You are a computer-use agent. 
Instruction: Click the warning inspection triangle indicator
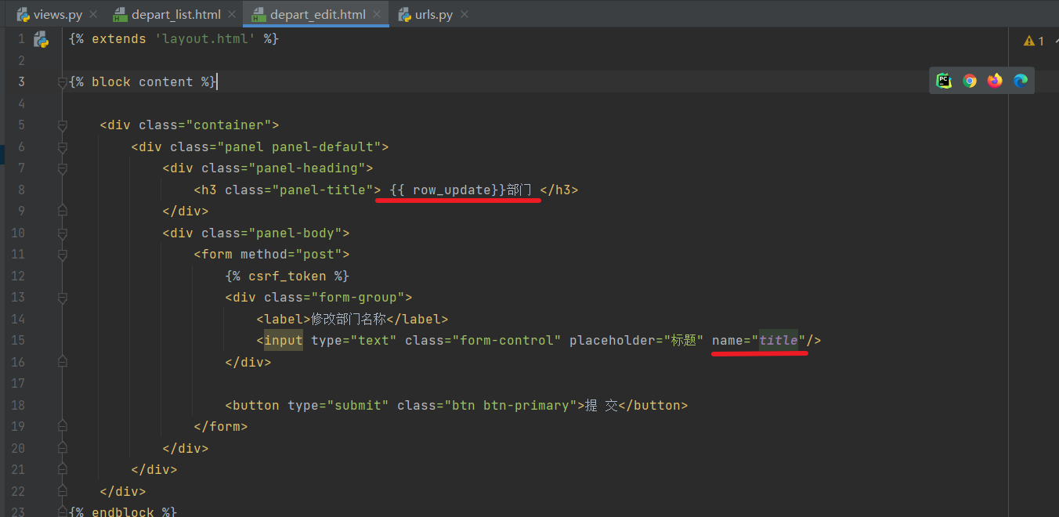1028,40
